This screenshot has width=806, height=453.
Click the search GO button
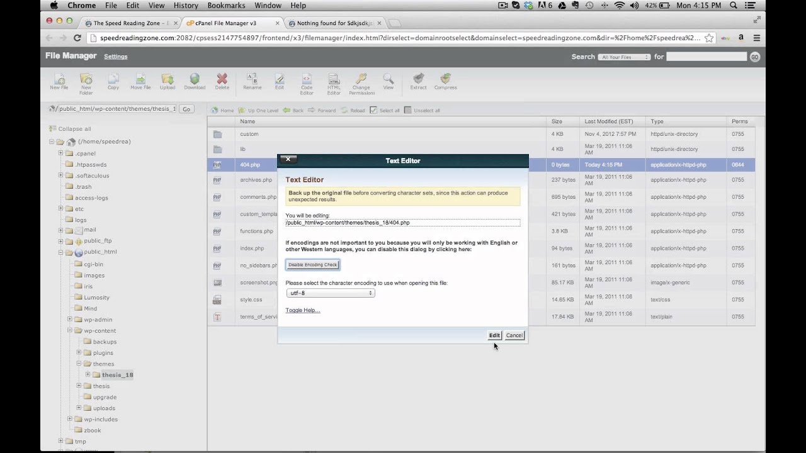pyautogui.click(x=754, y=57)
